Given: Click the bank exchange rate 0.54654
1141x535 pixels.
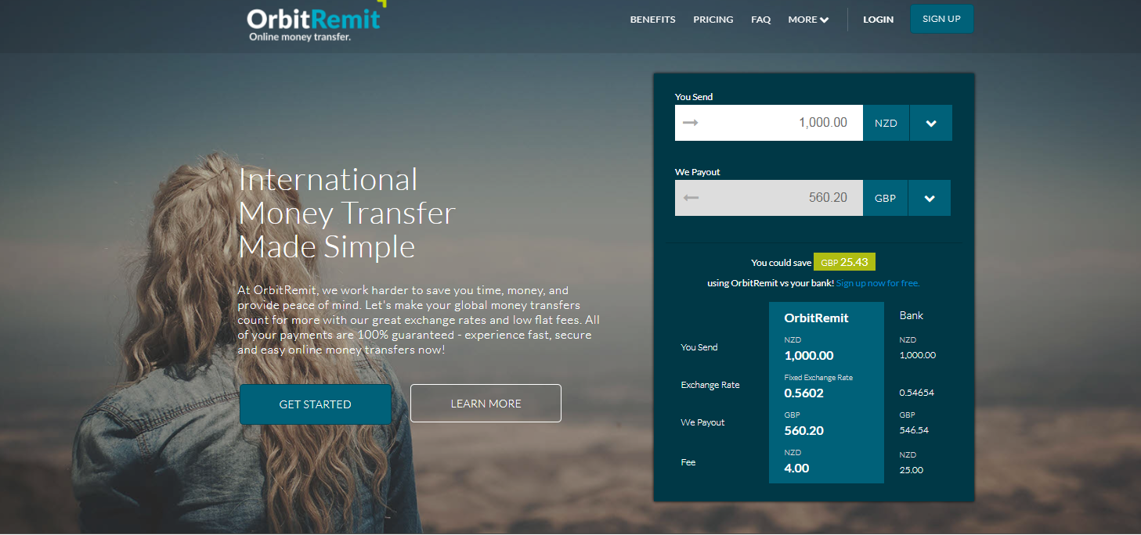Looking at the screenshot, I should point(916,393).
